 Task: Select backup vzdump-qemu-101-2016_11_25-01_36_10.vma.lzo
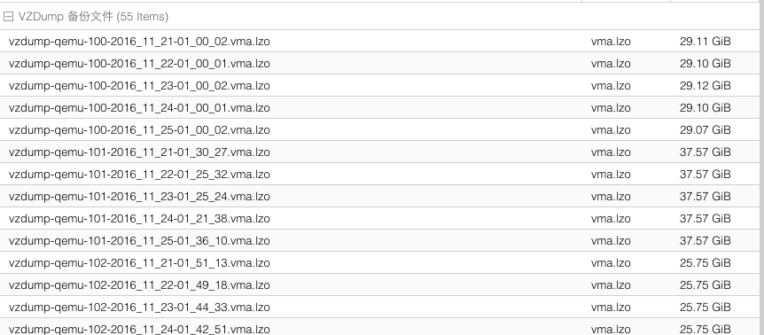379,240
